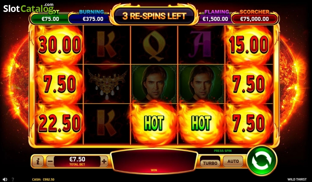
Task: Open help question mark icon
Action: click(13, 179)
